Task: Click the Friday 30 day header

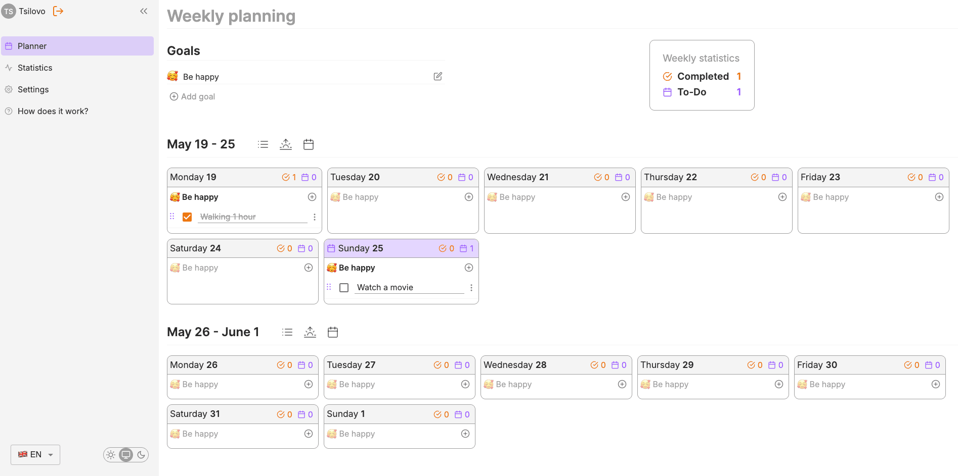Action: coord(870,365)
